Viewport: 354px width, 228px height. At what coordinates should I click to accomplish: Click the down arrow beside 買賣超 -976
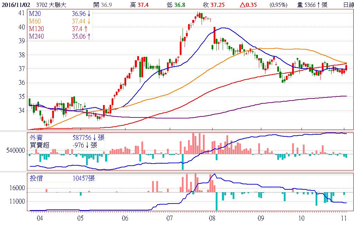point(87,145)
